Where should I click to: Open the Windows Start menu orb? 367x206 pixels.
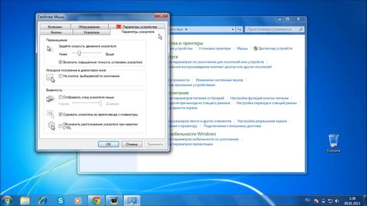click(7, 201)
